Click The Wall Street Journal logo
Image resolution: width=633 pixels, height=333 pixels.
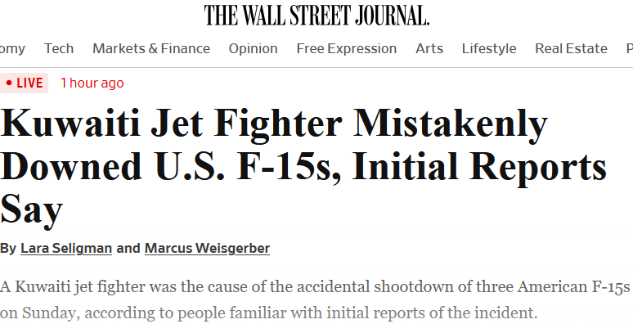coord(316,15)
